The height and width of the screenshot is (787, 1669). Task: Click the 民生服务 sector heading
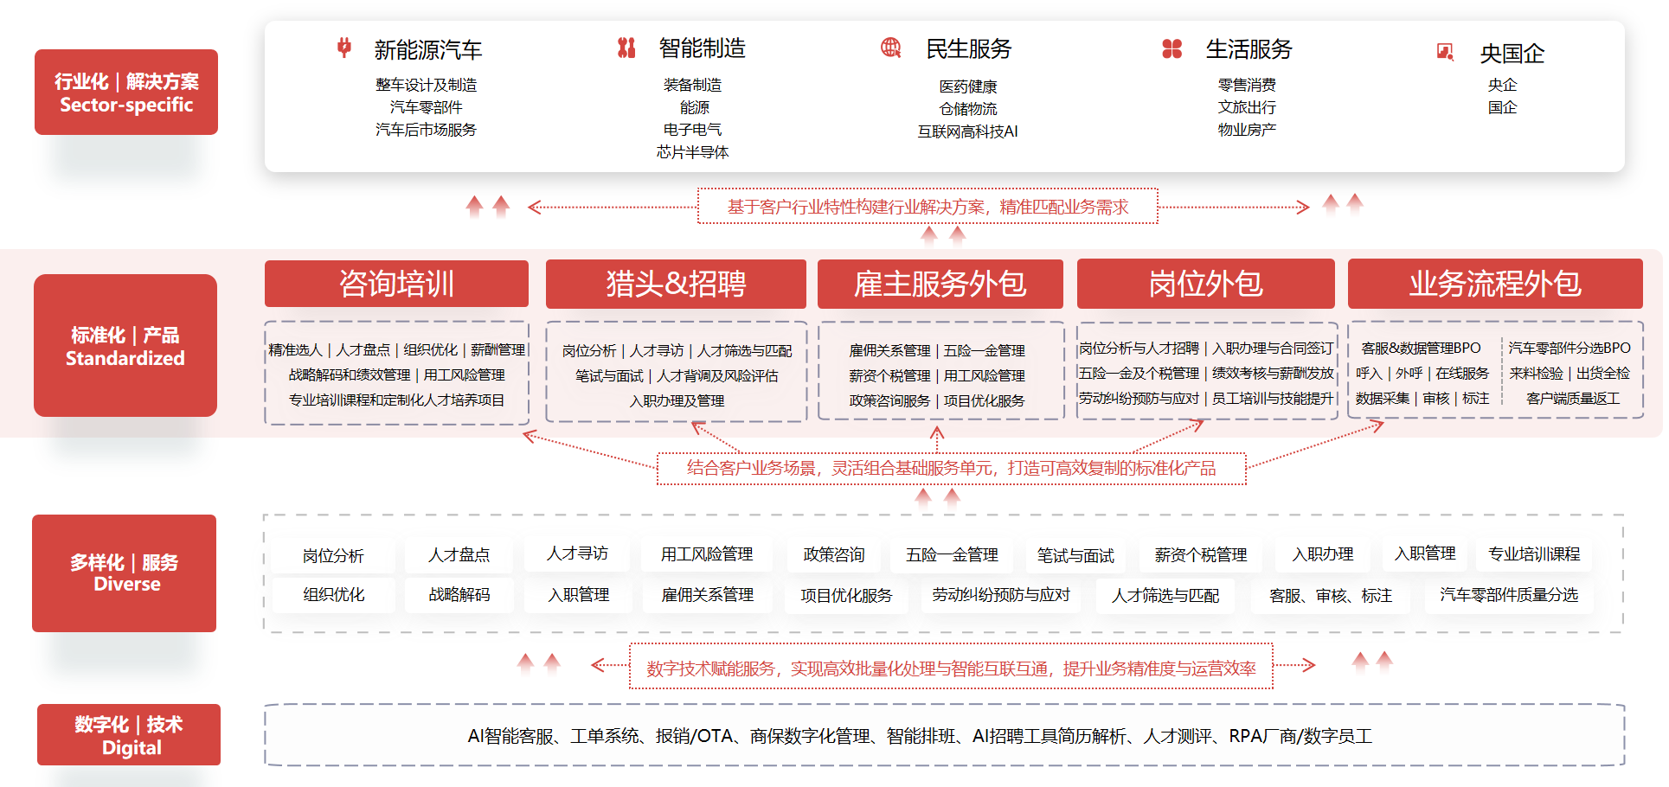click(x=969, y=49)
